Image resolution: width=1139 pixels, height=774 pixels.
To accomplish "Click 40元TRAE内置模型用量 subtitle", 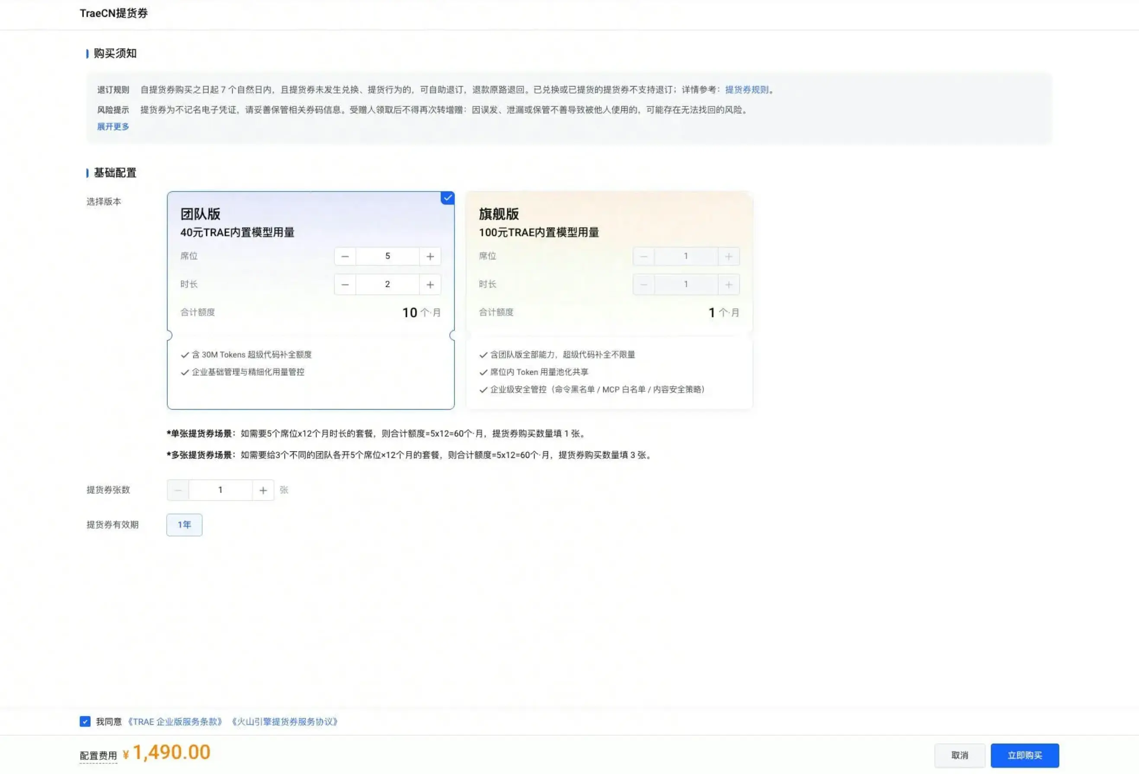I will point(237,232).
